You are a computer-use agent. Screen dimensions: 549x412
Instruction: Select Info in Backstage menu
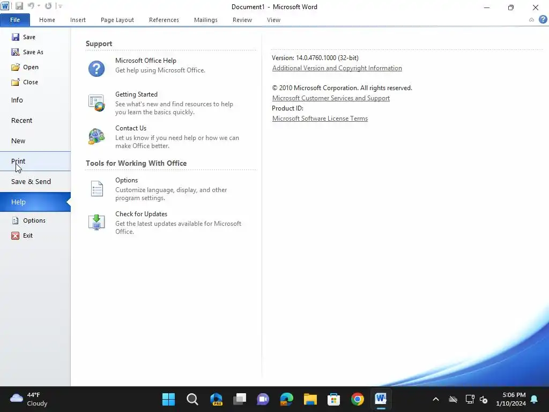coord(35,100)
